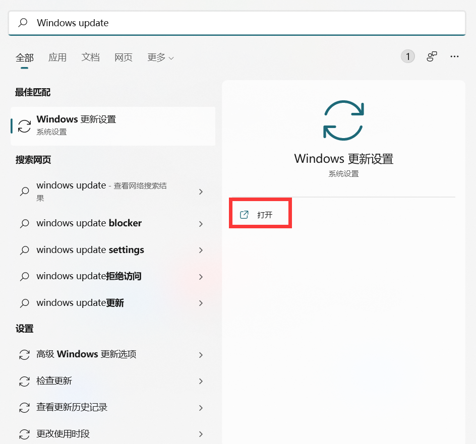Click 打开 to open Windows update settings
This screenshot has height=444, width=476.
(260, 215)
